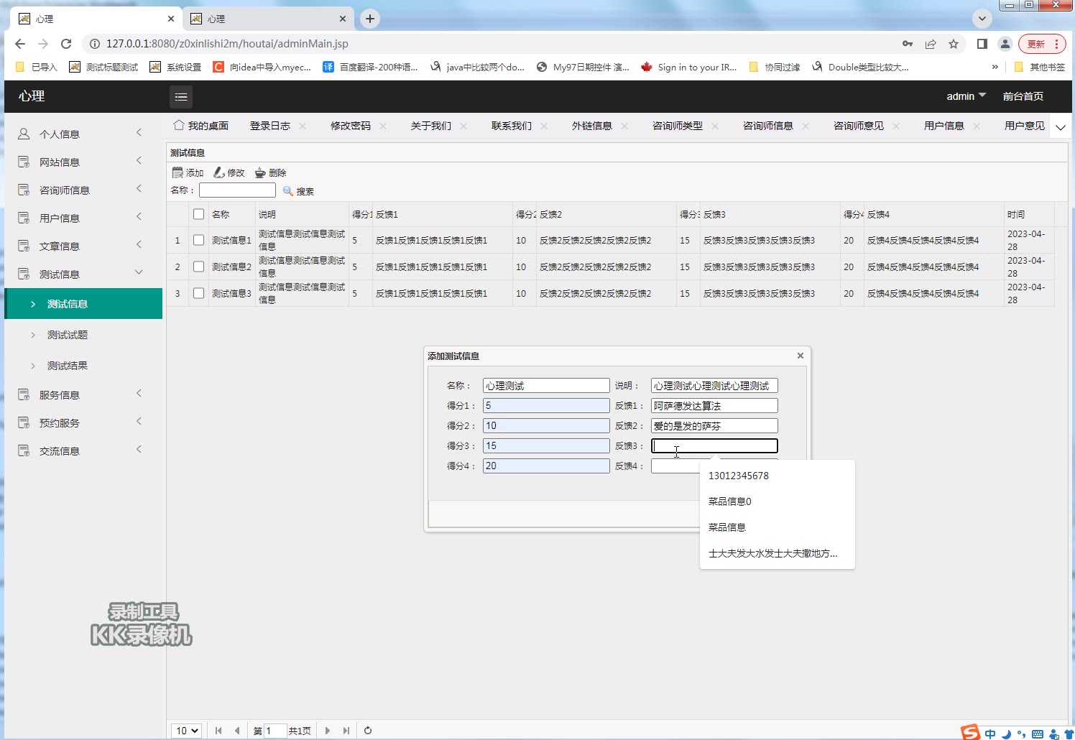Open Sogou input method icon in tray
The width and height of the screenshot is (1075, 740).
(x=971, y=732)
